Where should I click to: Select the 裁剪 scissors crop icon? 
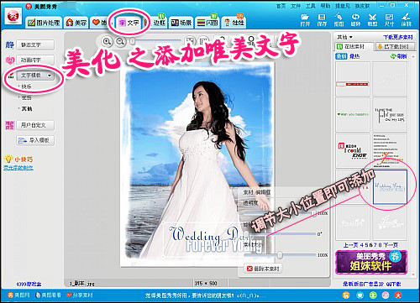(372, 18)
